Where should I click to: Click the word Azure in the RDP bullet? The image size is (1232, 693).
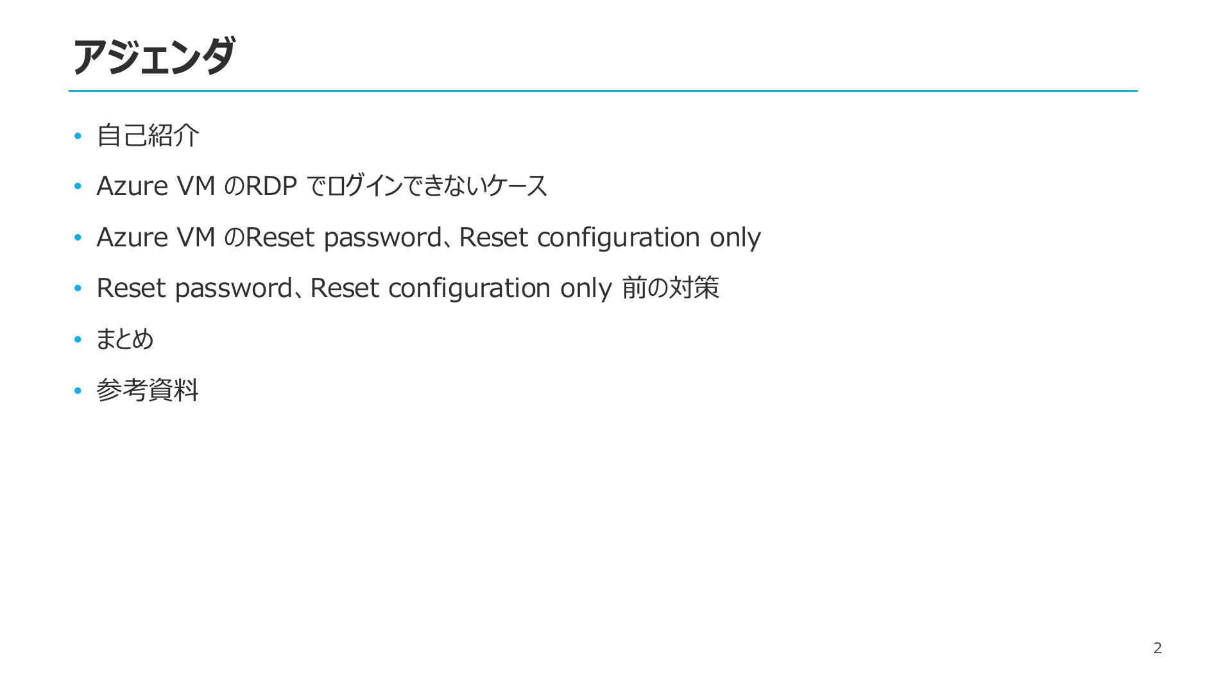coord(132,186)
